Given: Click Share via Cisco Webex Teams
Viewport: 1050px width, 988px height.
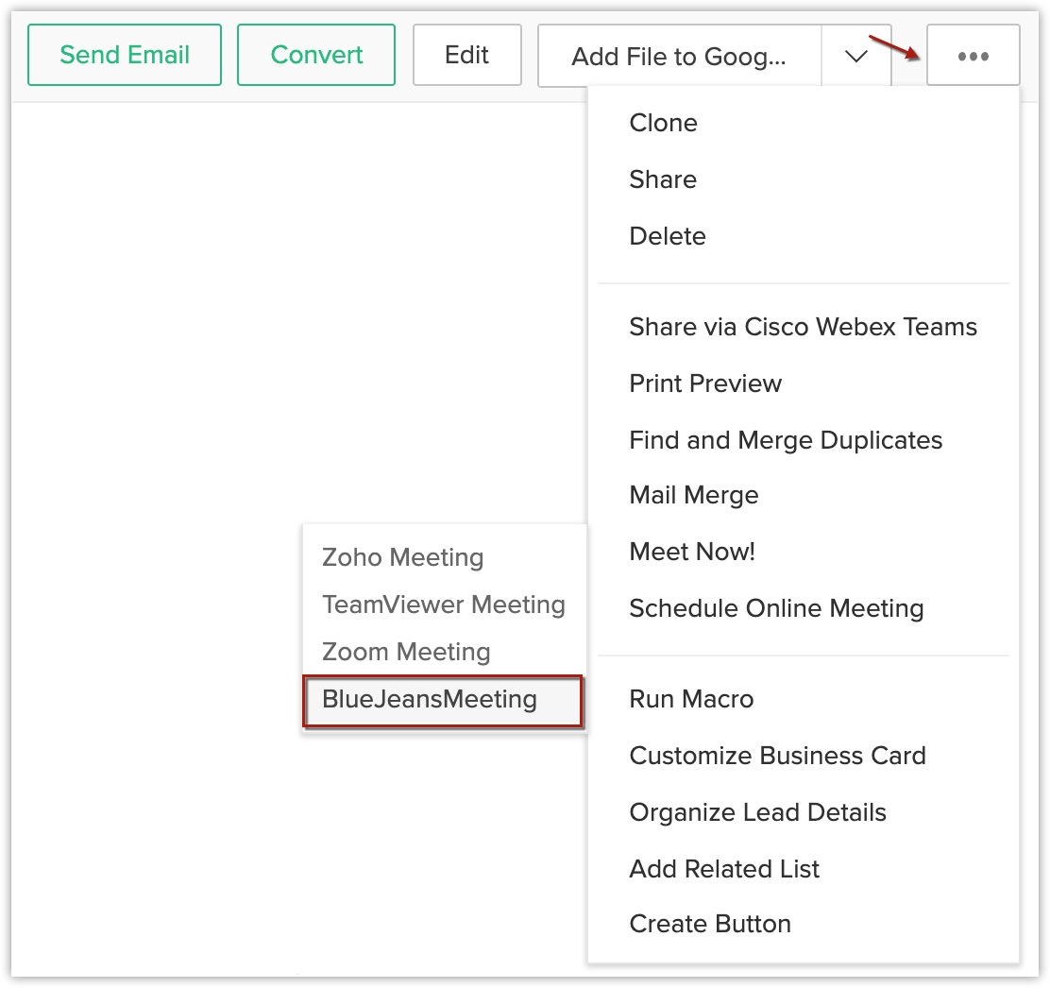Looking at the screenshot, I should 803,327.
